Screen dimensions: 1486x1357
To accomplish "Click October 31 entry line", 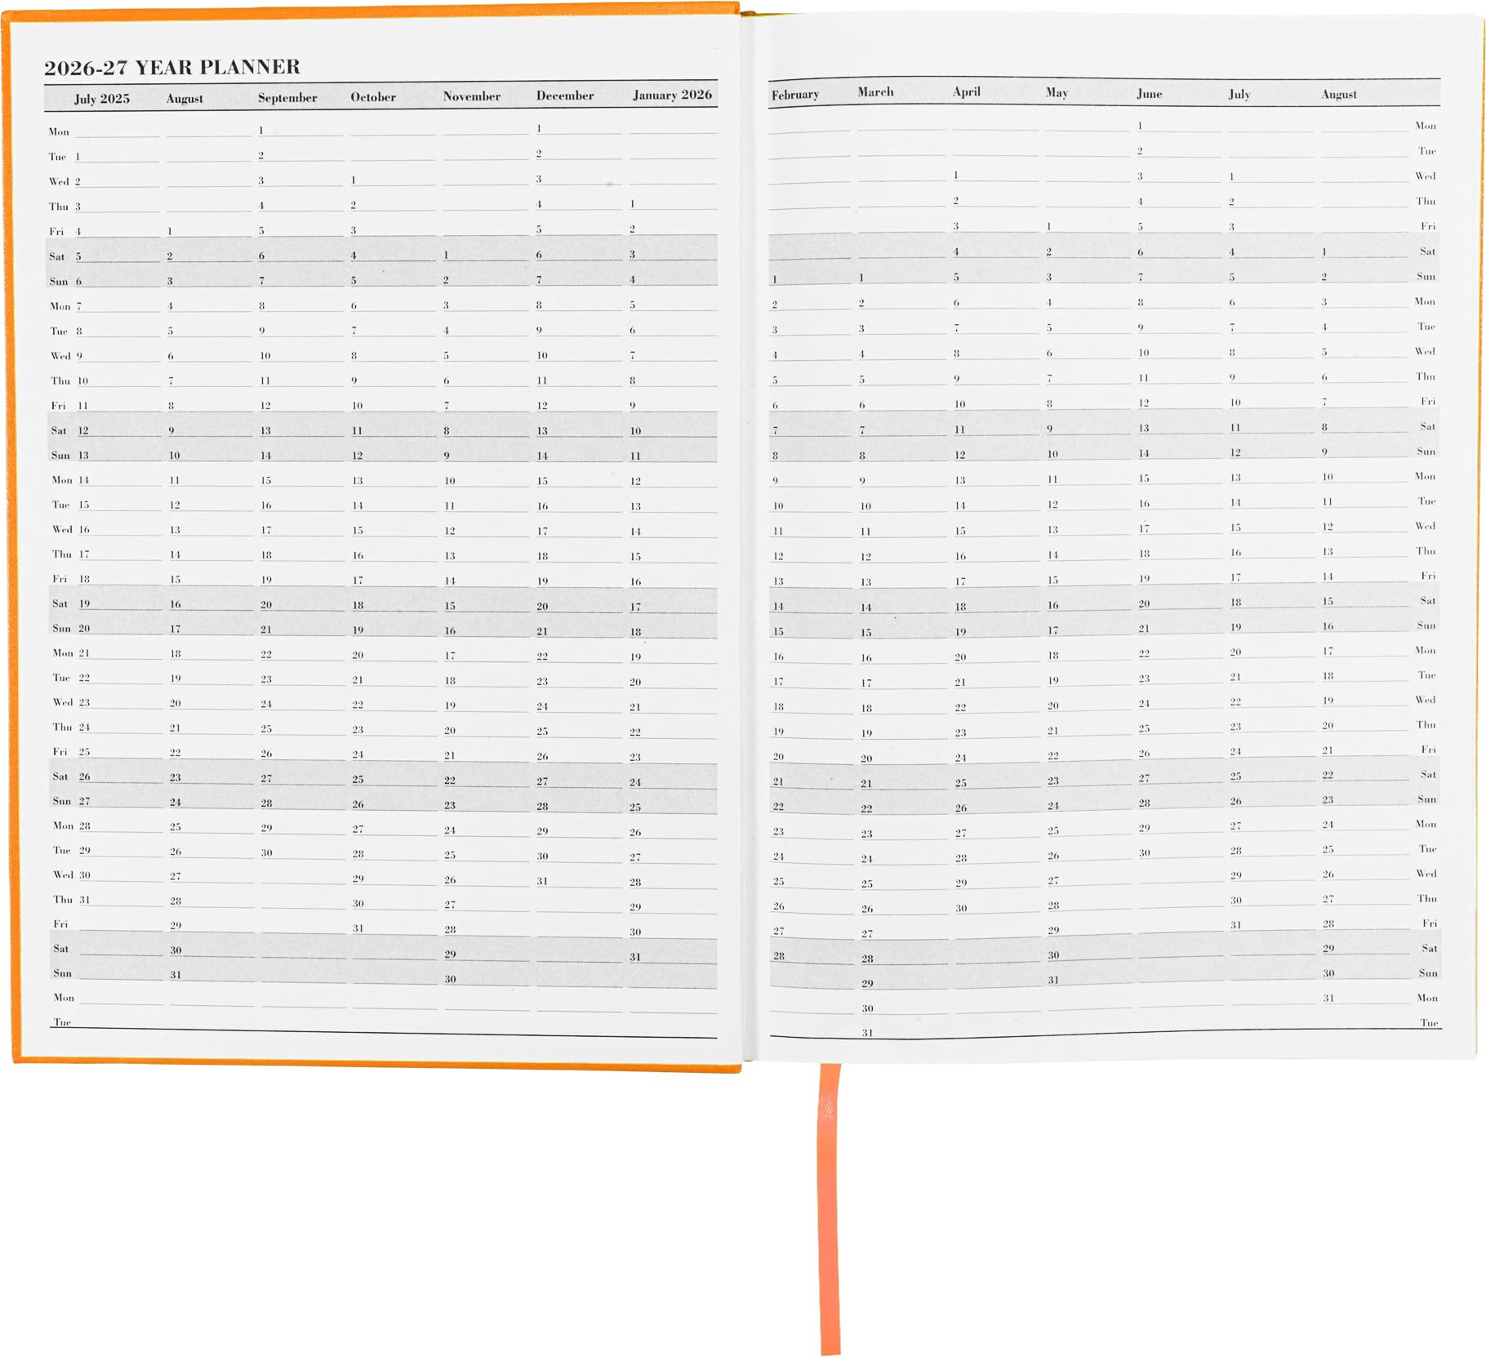I will 394,928.
